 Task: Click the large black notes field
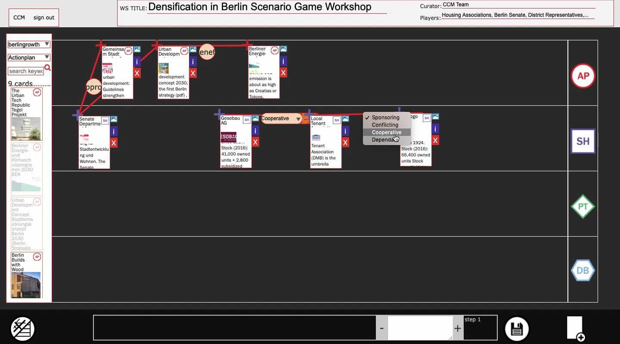(235, 328)
